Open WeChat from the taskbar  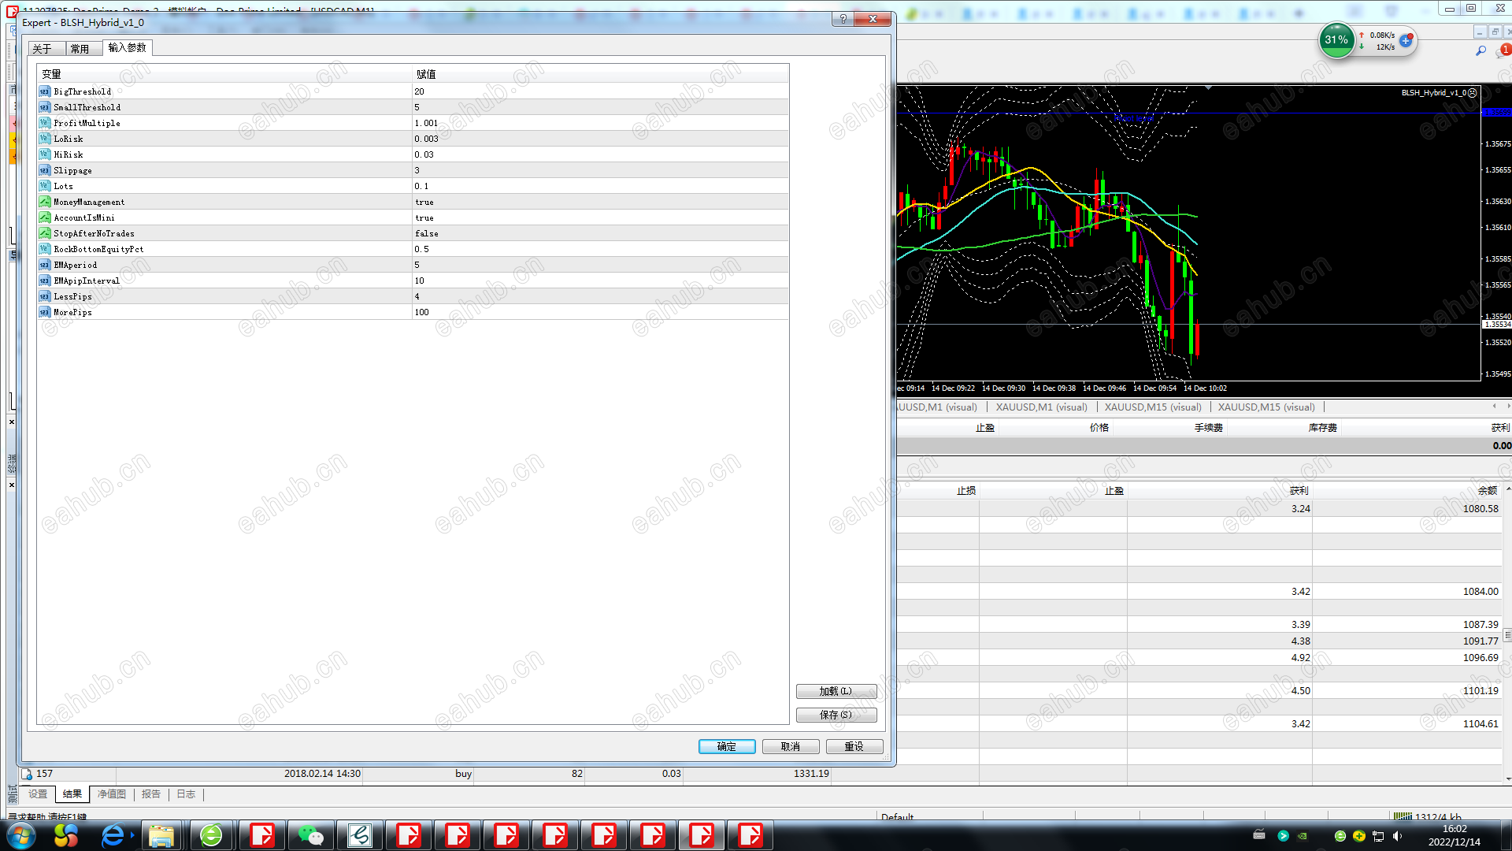tap(311, 835)
